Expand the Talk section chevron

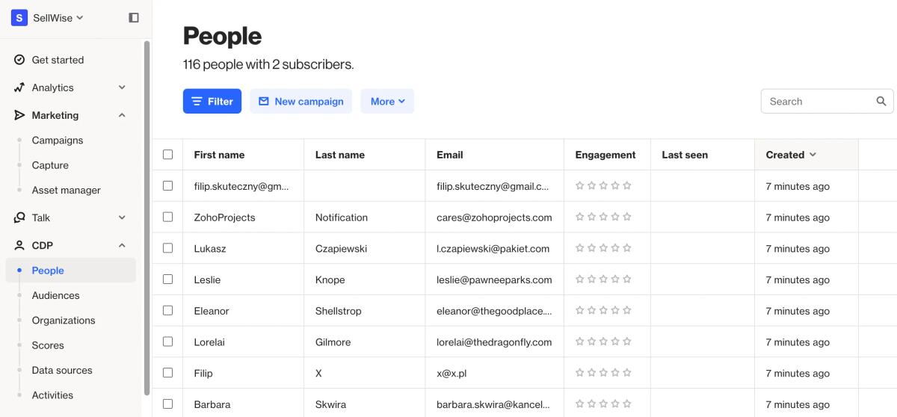click(122, 217)
